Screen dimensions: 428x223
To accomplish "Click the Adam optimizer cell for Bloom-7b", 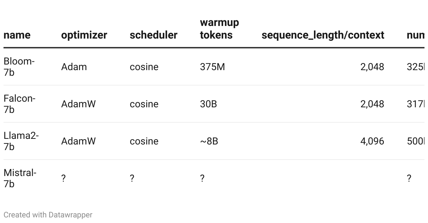I will click(74, 67).
